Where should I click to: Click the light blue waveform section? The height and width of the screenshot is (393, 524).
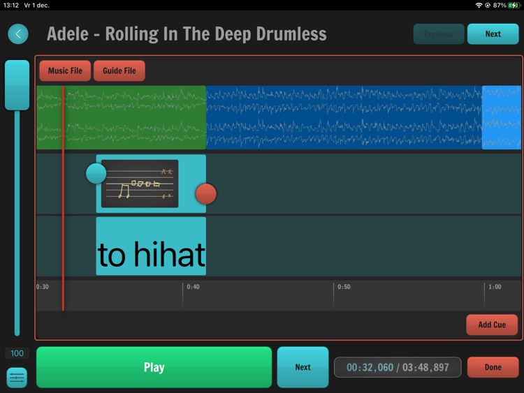point(501,117)
